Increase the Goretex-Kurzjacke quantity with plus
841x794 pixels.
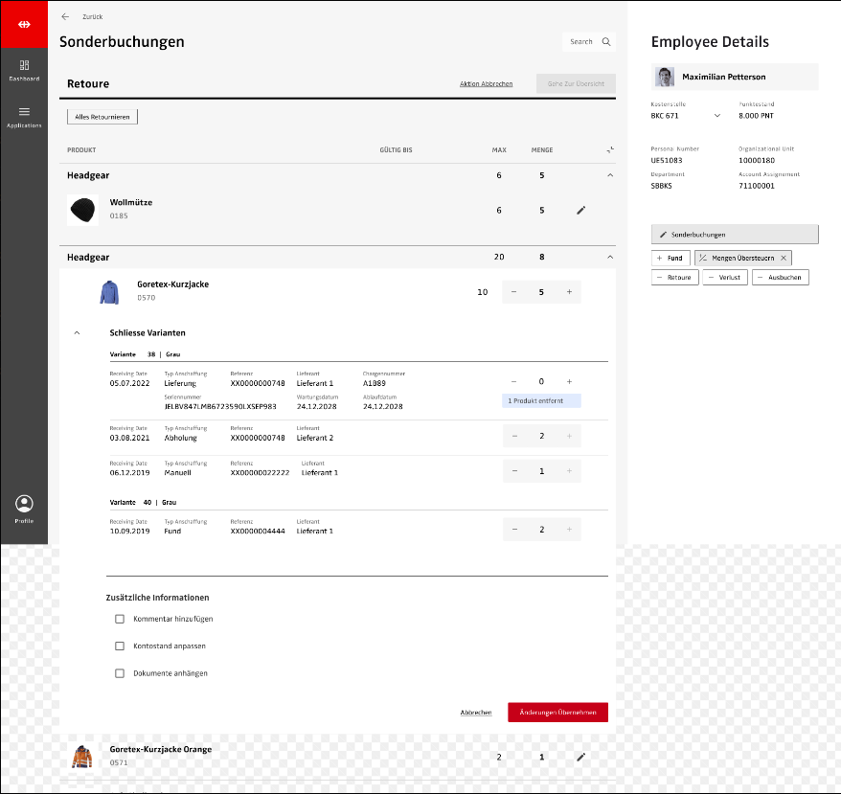coord(569,292)
